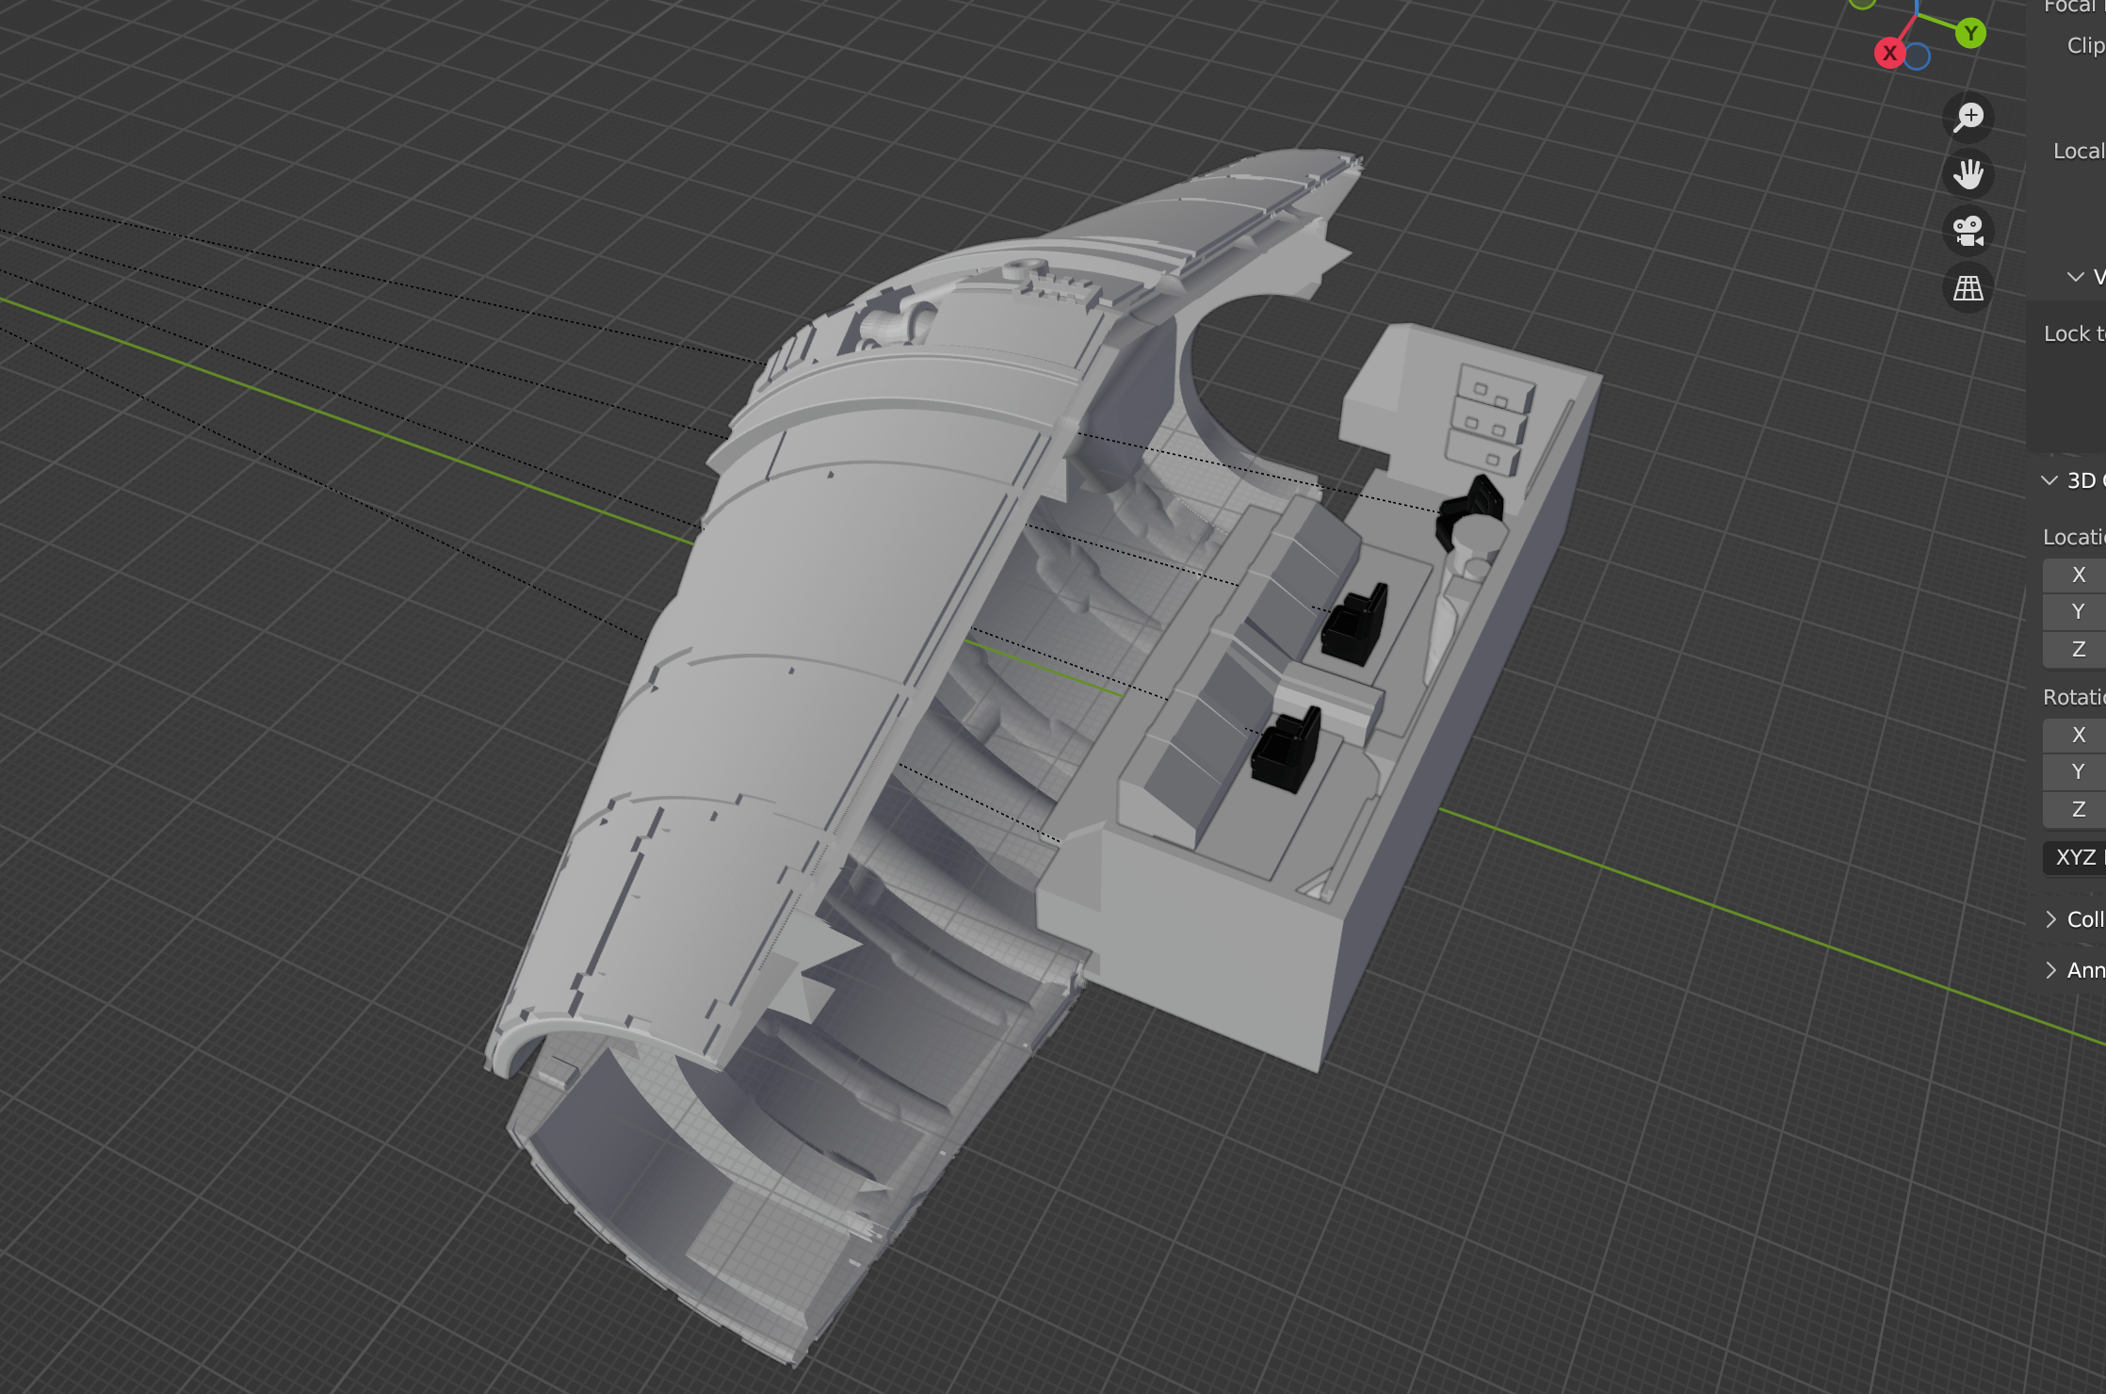Image resolution: width=2106 pixels, height=1394 pixels.
Task: Click the Location Y field
Action: point(2074,612)
